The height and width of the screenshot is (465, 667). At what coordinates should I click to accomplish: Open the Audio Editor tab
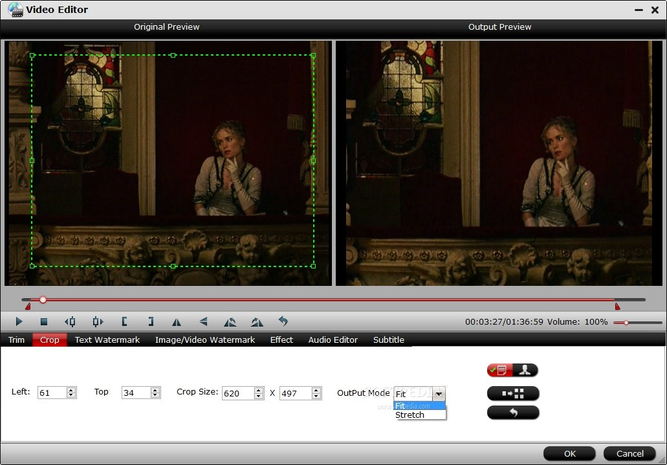[333, 340]
